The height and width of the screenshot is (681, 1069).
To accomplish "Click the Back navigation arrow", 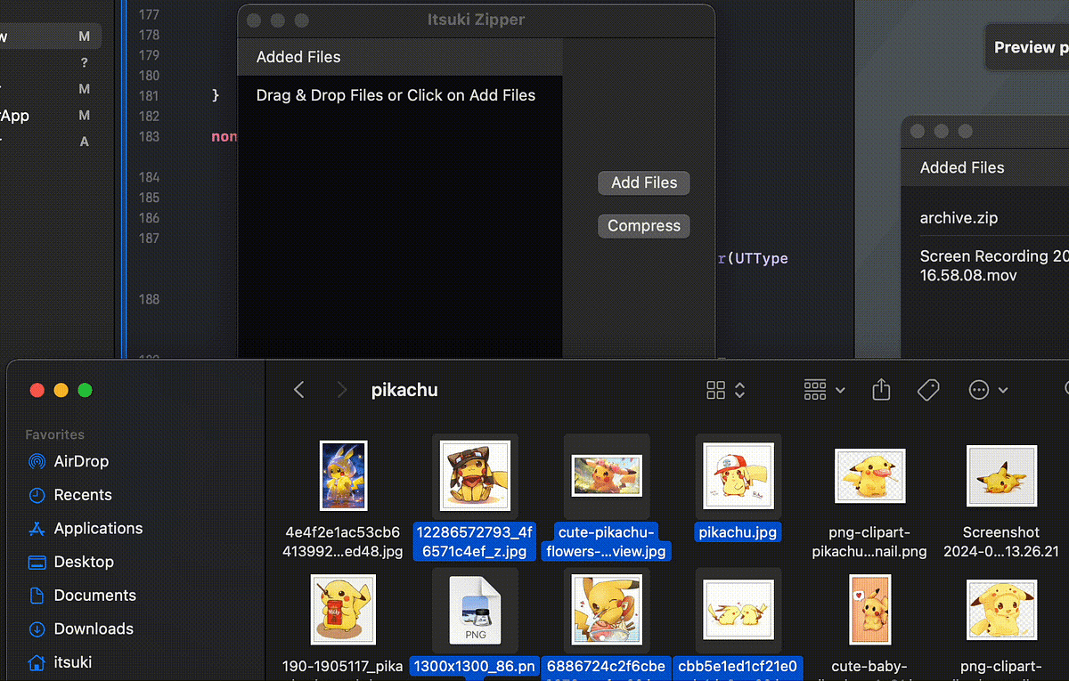I will 298,389.
